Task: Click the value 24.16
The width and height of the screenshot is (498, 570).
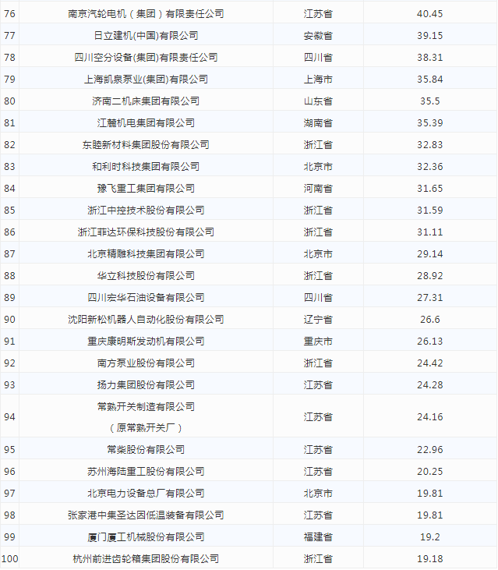Action: click(429, 416)
